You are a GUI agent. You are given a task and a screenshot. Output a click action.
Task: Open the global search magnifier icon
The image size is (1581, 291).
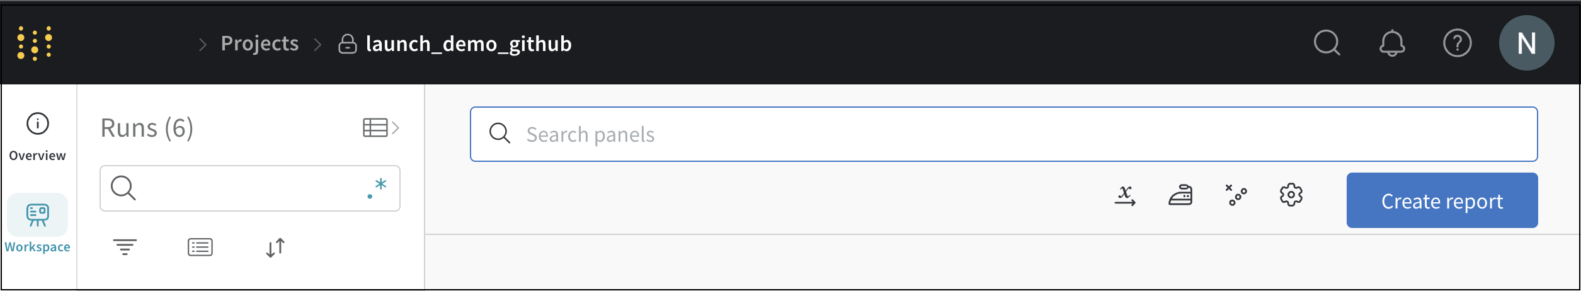[1327, 43]
